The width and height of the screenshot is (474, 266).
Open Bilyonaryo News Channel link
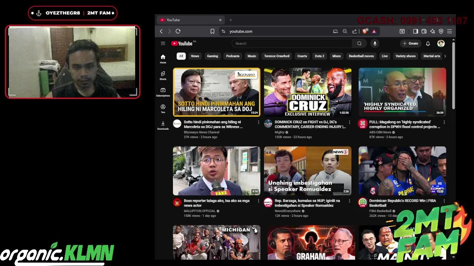(201, 132)
